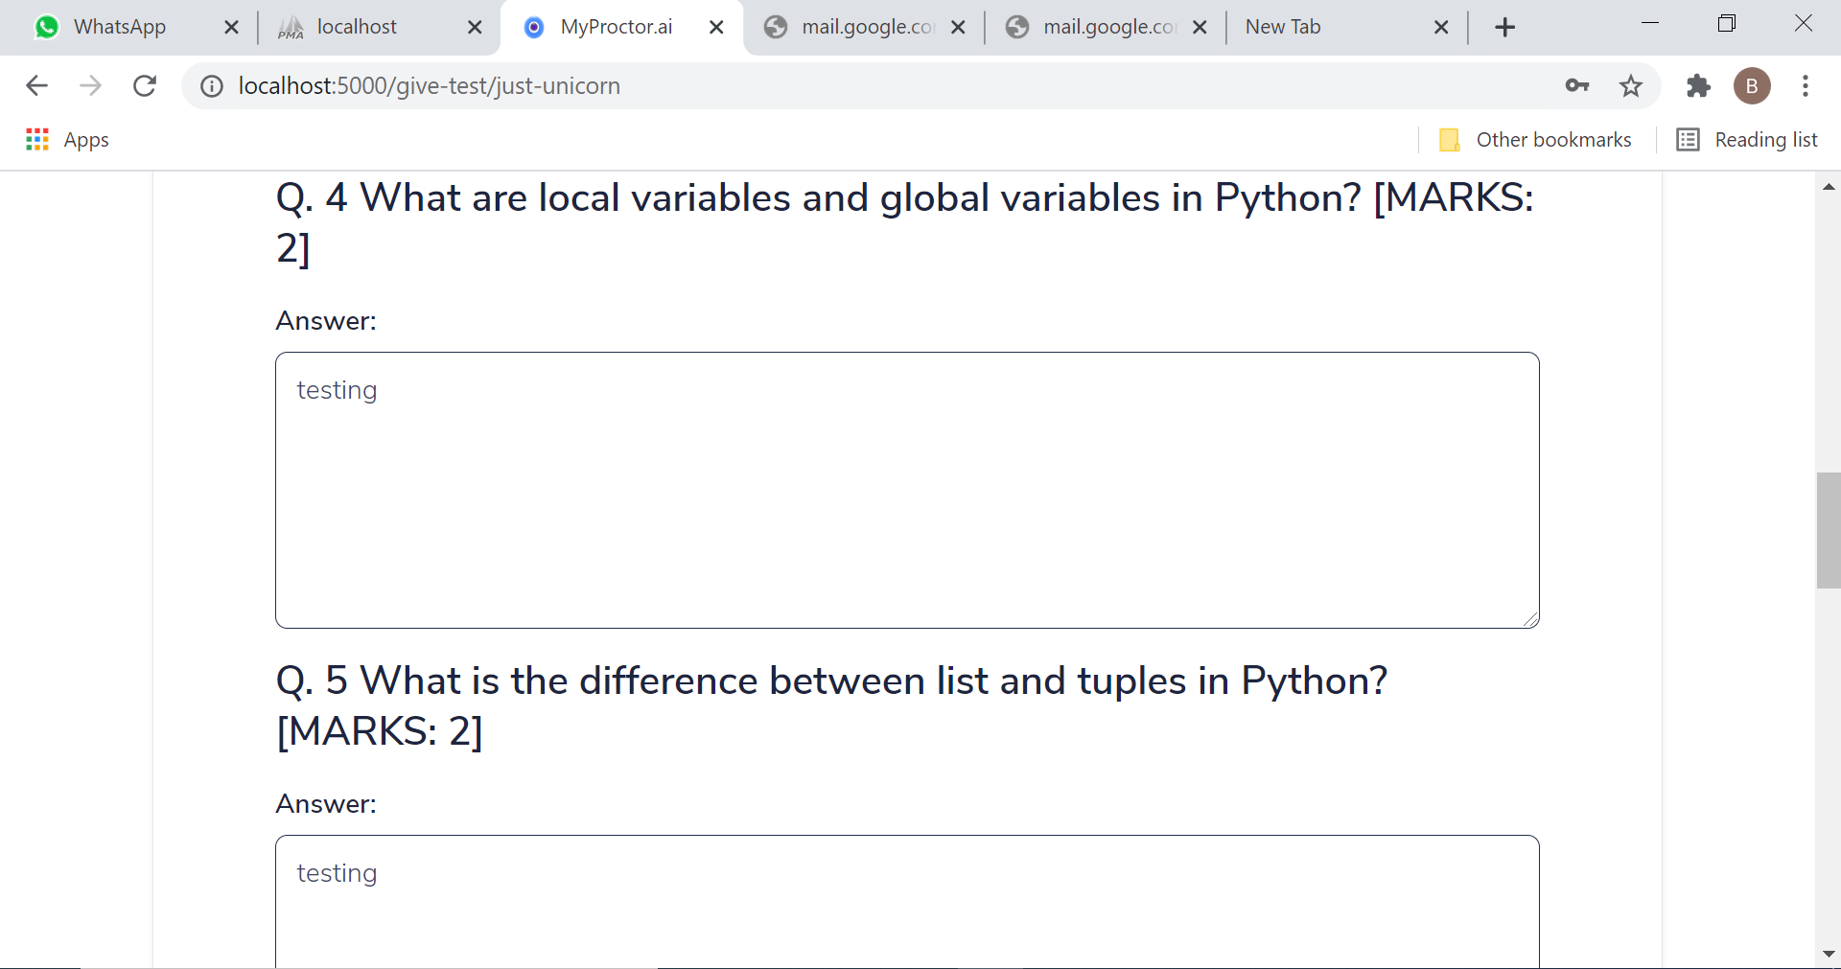
Task: Open the Other bookmarks folder
Action: [x=1535, y=140]
